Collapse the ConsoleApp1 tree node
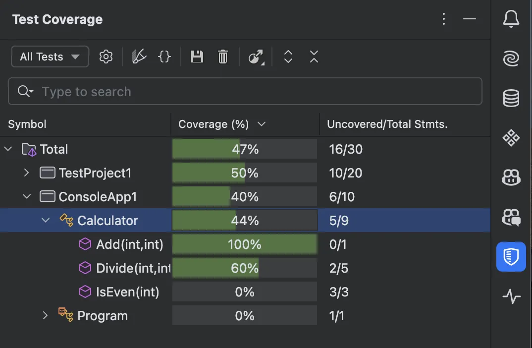 [27, 197]
